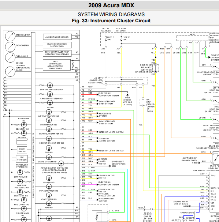Select the fuel gauge dial symbol

[x=10, y=57]
